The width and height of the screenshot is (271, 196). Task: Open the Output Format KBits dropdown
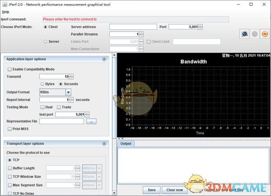[x=68, y=92]
